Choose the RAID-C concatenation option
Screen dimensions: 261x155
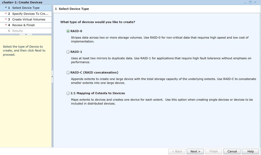(x=68, y=72)
